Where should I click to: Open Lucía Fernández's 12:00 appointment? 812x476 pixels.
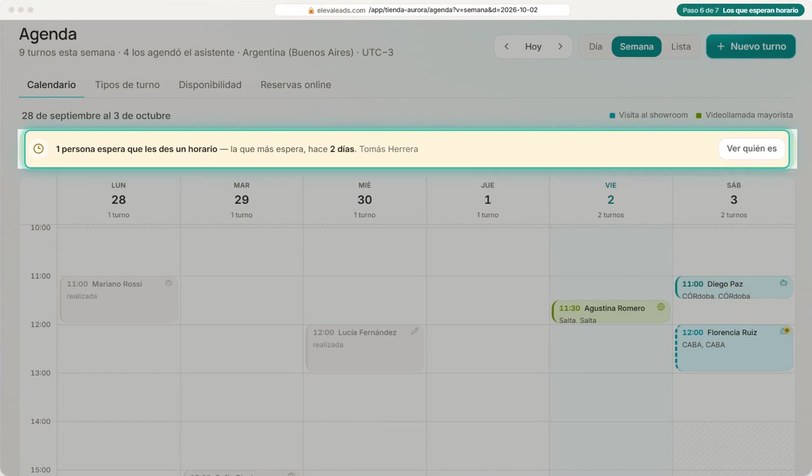365,348
